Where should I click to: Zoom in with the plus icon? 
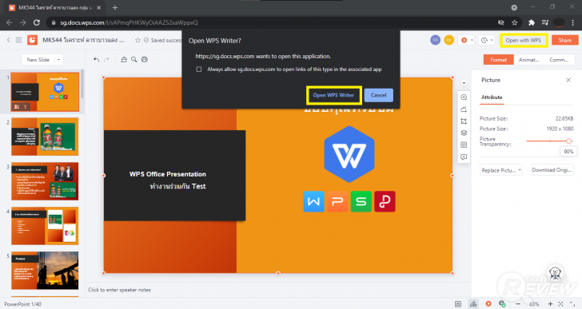click(x=550, y=304)
